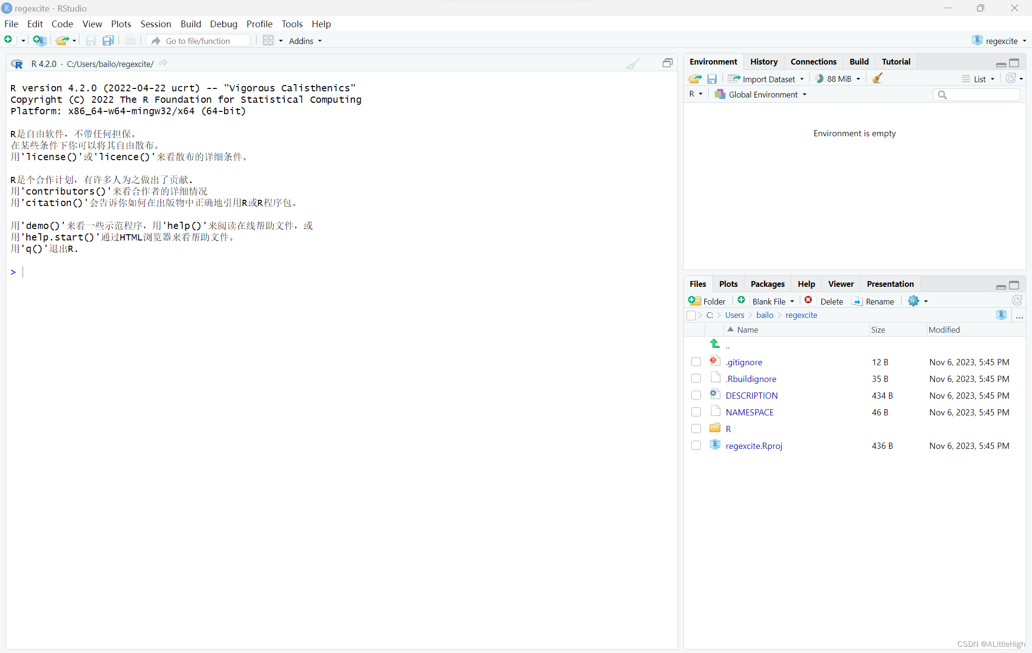Open the More gear dropdown in Files pane
1032x653 pixels.
tap(918, 301)
